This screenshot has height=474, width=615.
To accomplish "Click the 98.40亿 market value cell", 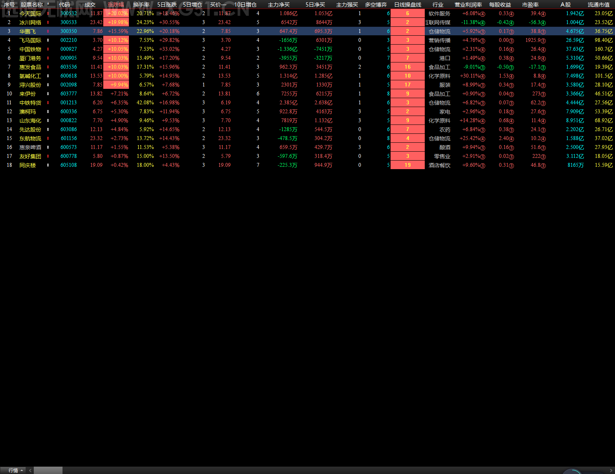I will point(604,40).
